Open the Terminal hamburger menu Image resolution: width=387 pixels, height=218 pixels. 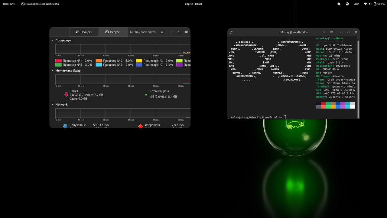click(x=331, y=32)
